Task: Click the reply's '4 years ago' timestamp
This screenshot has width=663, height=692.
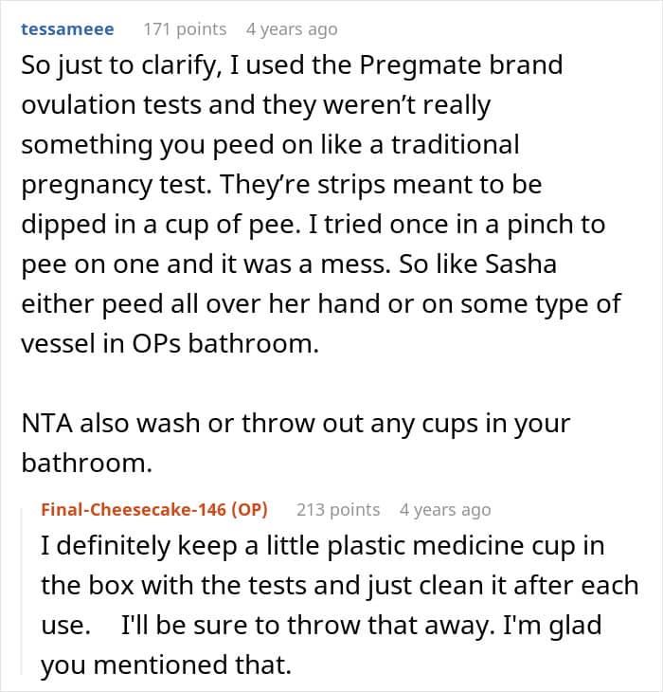Action: 445,509
